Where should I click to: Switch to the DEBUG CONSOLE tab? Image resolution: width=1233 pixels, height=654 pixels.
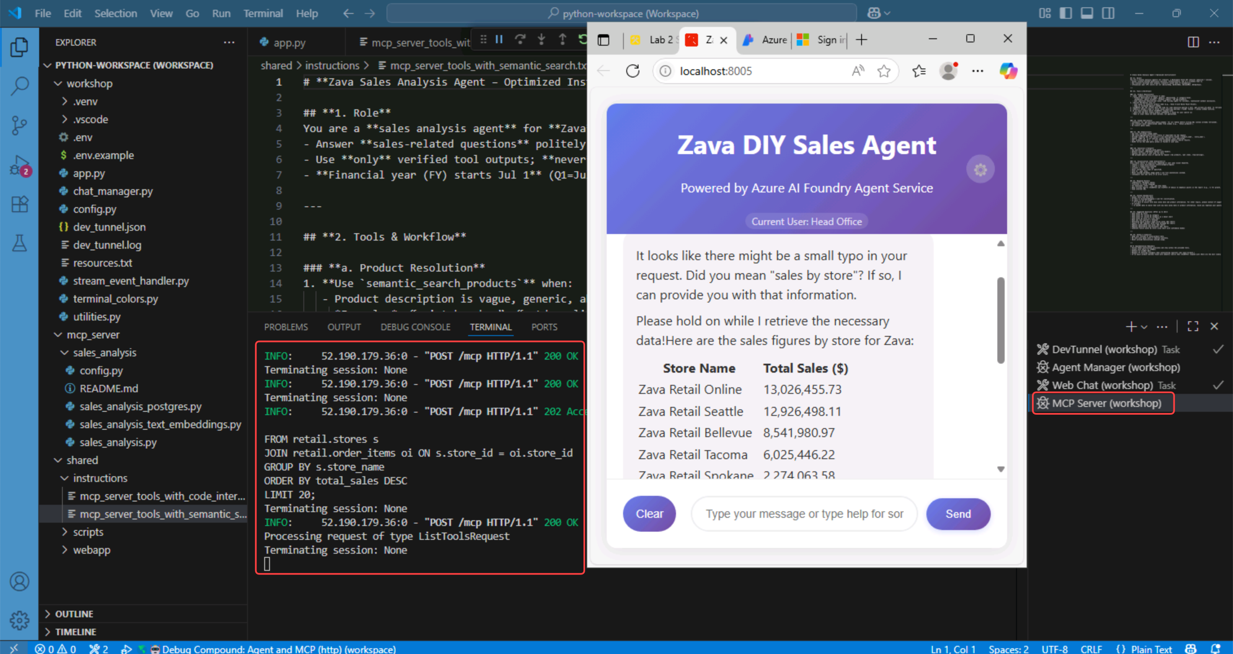415,327
